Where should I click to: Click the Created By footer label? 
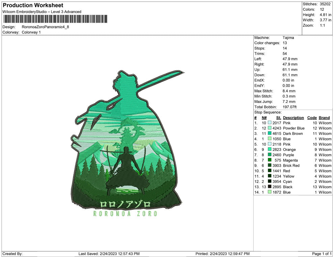tap(12, 254)
